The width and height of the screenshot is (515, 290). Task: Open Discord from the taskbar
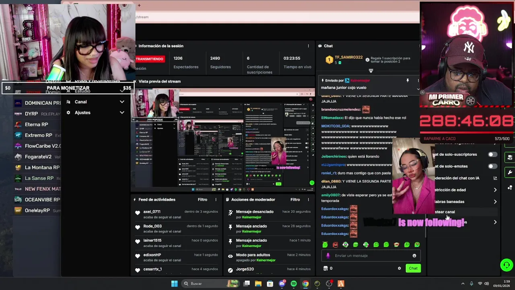pos(282,284)
